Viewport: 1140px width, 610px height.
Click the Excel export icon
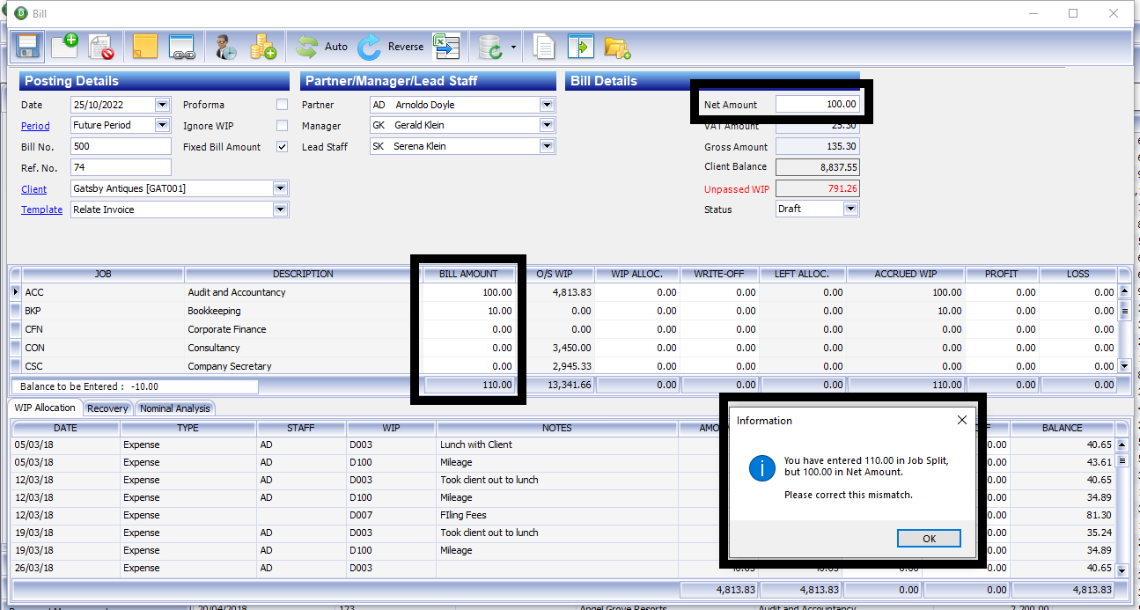click(x=446, y=47)
